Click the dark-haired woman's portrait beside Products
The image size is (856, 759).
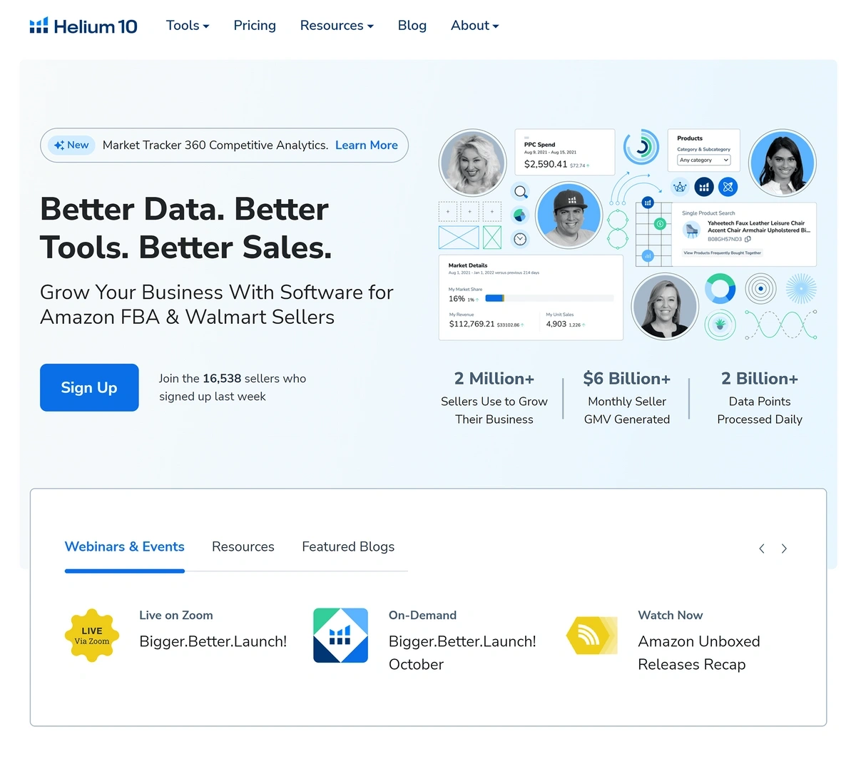[783, 163]
